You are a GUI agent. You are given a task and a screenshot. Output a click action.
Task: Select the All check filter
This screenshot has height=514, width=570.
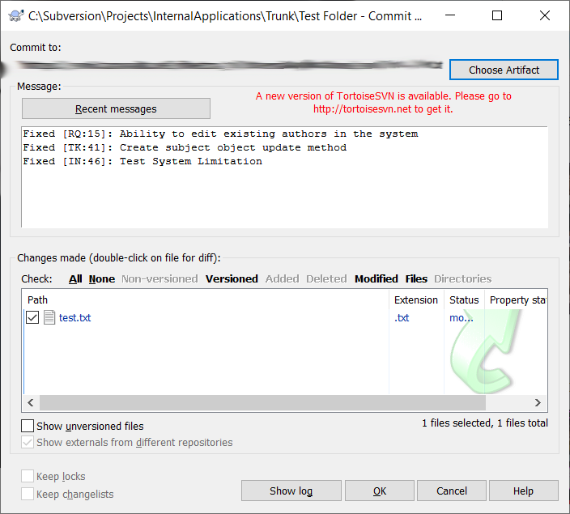tap(75, 278)
